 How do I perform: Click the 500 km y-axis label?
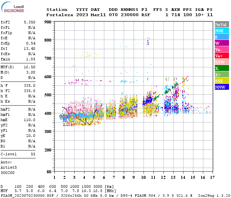coord(48,95)
